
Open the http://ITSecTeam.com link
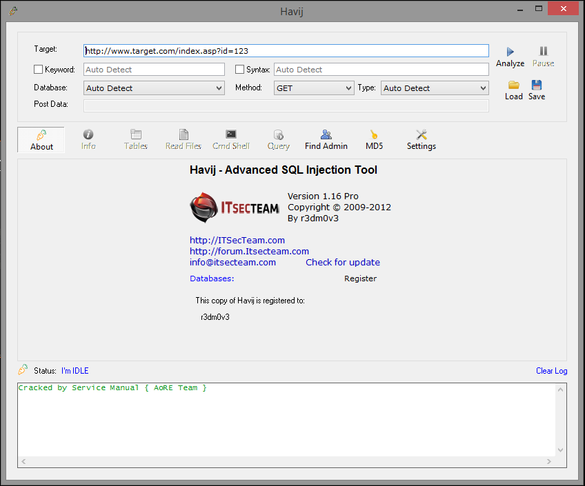click(x=237, y=241)
